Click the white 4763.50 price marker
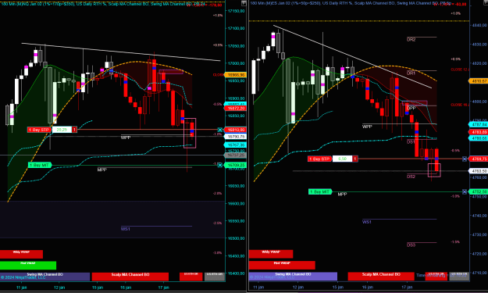This screenshot has height=293, width=488. pos(479,171)
